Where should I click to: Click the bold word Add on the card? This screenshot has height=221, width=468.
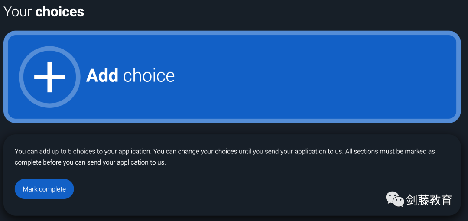(102, 75)
